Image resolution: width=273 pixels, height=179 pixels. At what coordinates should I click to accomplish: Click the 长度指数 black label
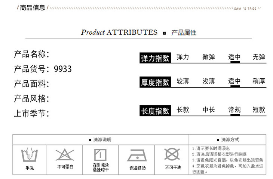(155, 111)
